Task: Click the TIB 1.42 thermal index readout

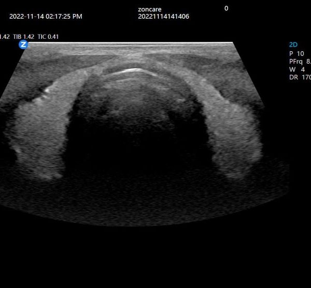Action: (24, 37)
